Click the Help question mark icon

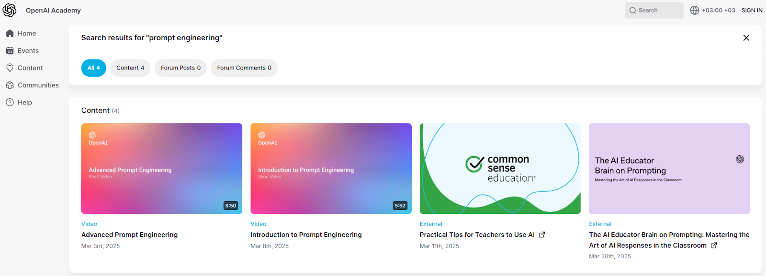(x=10, y=103)
